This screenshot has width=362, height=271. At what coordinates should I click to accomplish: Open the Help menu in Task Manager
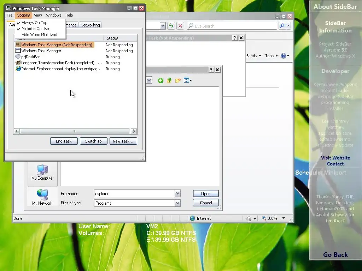coord(69,15)
